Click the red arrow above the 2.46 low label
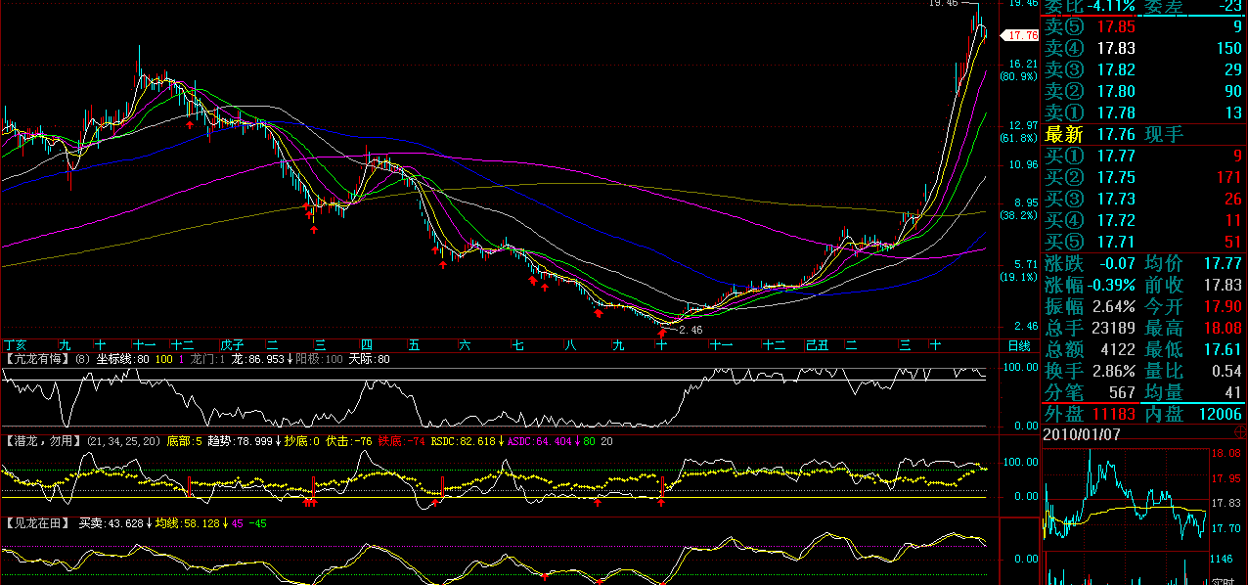 coord(661,335)
